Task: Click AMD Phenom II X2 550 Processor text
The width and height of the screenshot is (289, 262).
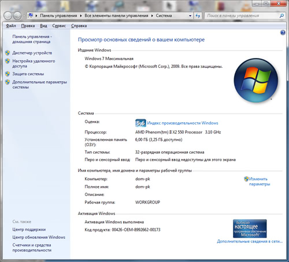Action: [178, 132]
